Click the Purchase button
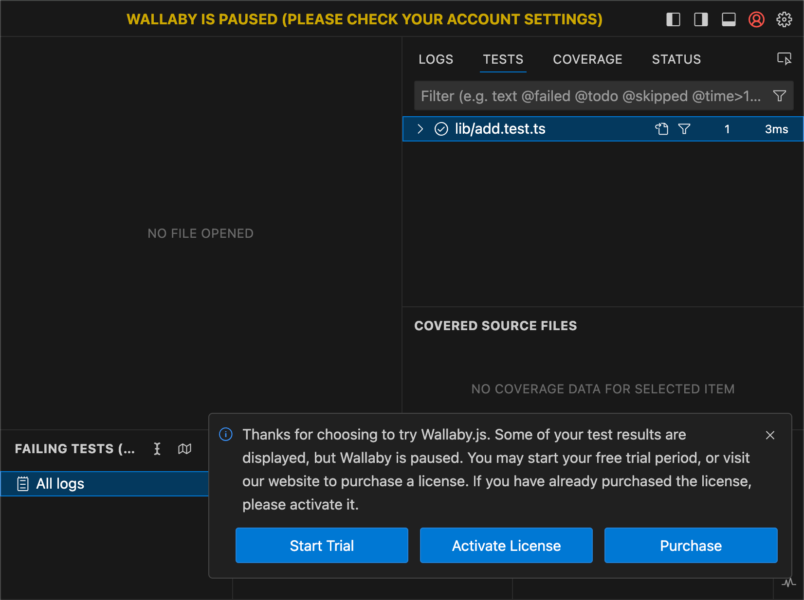 (x=691, y=546)
